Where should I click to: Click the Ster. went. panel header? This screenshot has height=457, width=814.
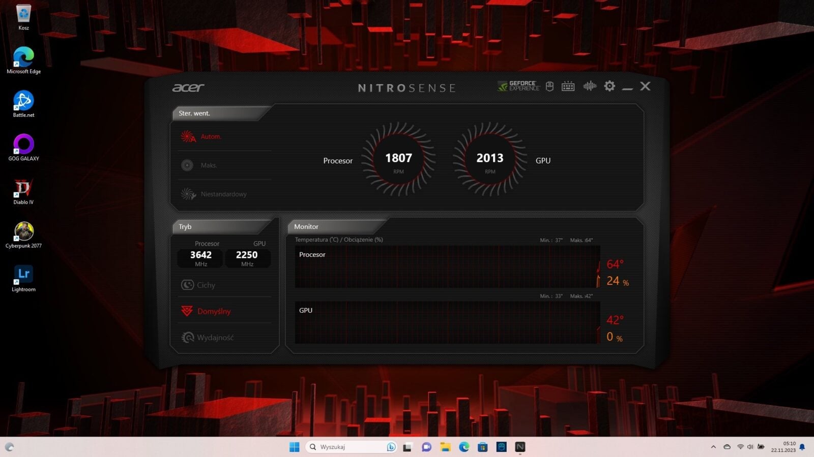[222, 113]
